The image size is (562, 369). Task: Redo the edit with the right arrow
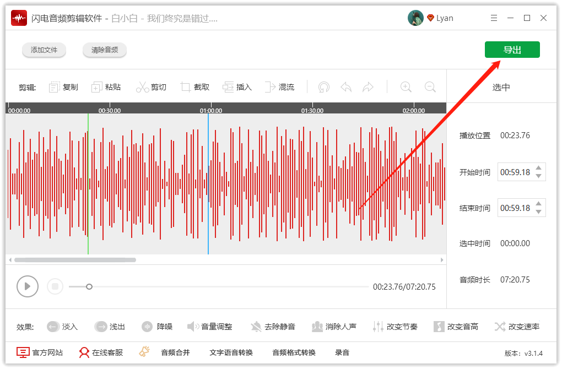click(x=368, y=87)
